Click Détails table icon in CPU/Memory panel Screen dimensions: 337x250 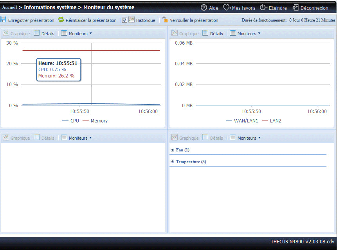point(37,33)
